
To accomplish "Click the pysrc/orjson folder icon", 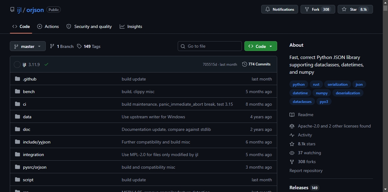I will click(x=17, y=167).
